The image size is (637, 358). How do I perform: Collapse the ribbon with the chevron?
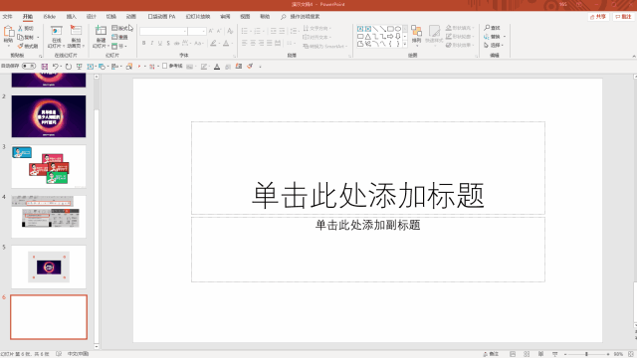634,56
